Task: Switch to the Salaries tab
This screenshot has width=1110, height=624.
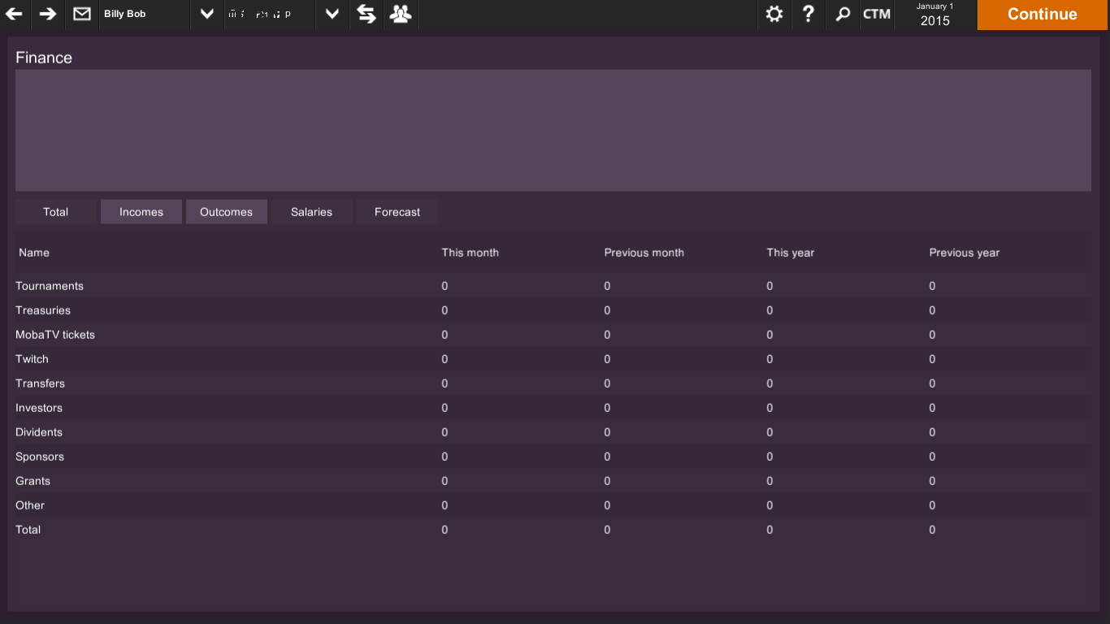Action: 311,211
